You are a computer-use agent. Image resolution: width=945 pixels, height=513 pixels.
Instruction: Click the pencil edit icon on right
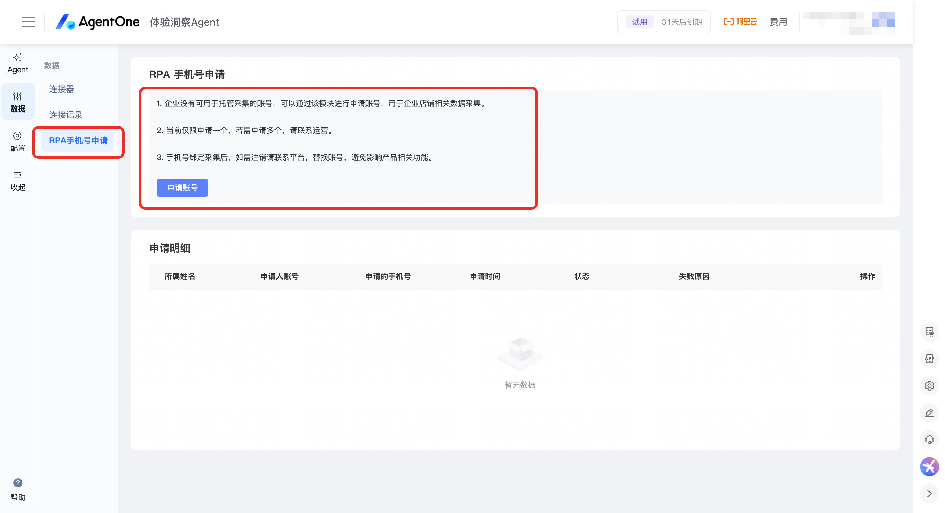(x=929, y=412)
